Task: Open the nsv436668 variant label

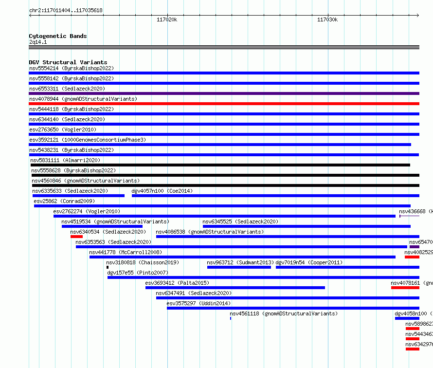Action: click(x=416, y=211)
